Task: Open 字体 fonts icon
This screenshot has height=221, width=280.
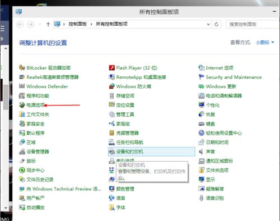Action: 111,208
